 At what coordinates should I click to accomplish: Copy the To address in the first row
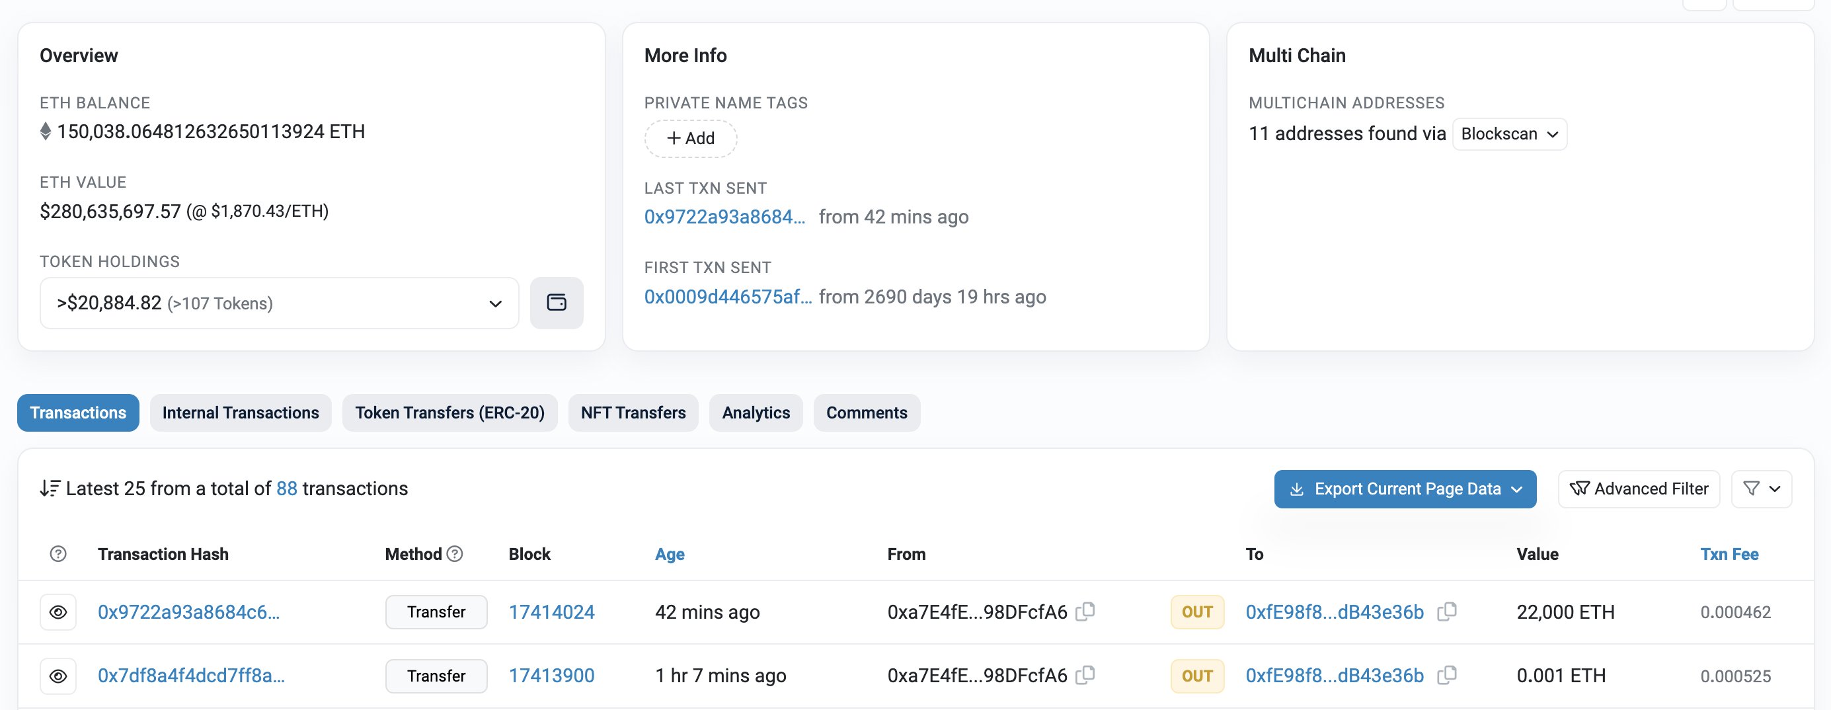tap(1446, 611)
